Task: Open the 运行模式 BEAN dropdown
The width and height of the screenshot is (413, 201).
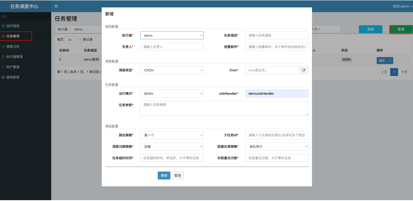Action: [x=172, y=94]
